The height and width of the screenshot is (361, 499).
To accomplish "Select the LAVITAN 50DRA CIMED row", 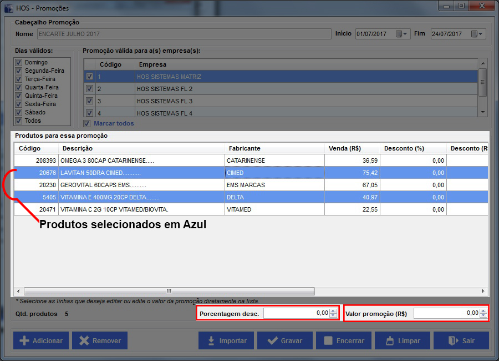I will point(251,173).
